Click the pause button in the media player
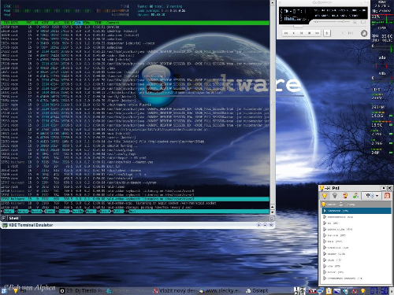 [302, 33]
